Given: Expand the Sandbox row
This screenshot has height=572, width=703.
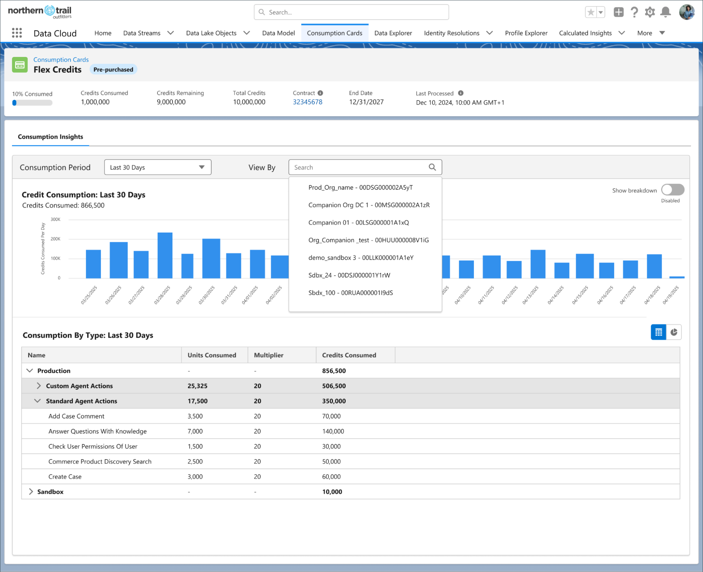Looking at the screenshot, I should (x=31, y=492).
